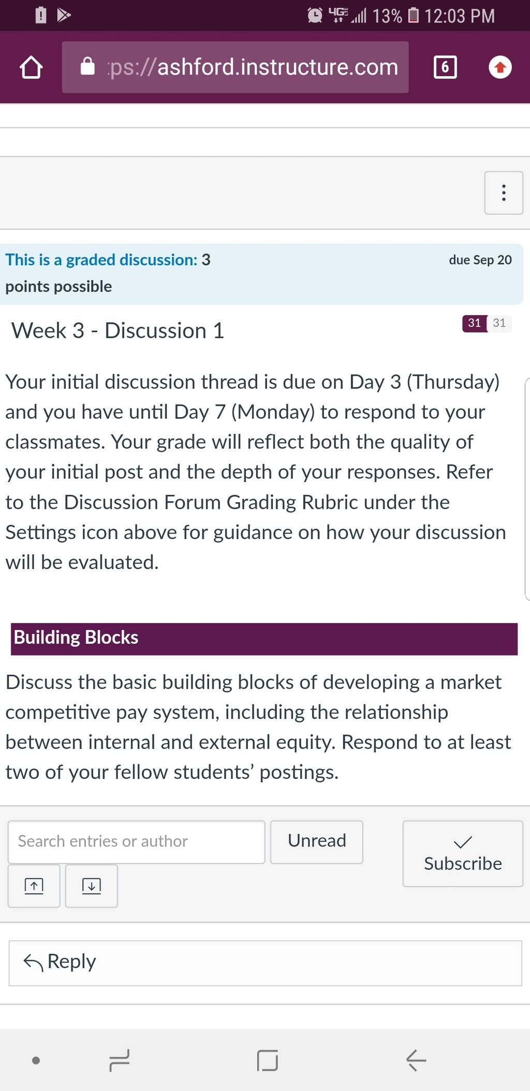The width and height of the screenshot is (530, 1091).
Task: Click the collapse replies up-arrow icon
Action: pos(34,886)
